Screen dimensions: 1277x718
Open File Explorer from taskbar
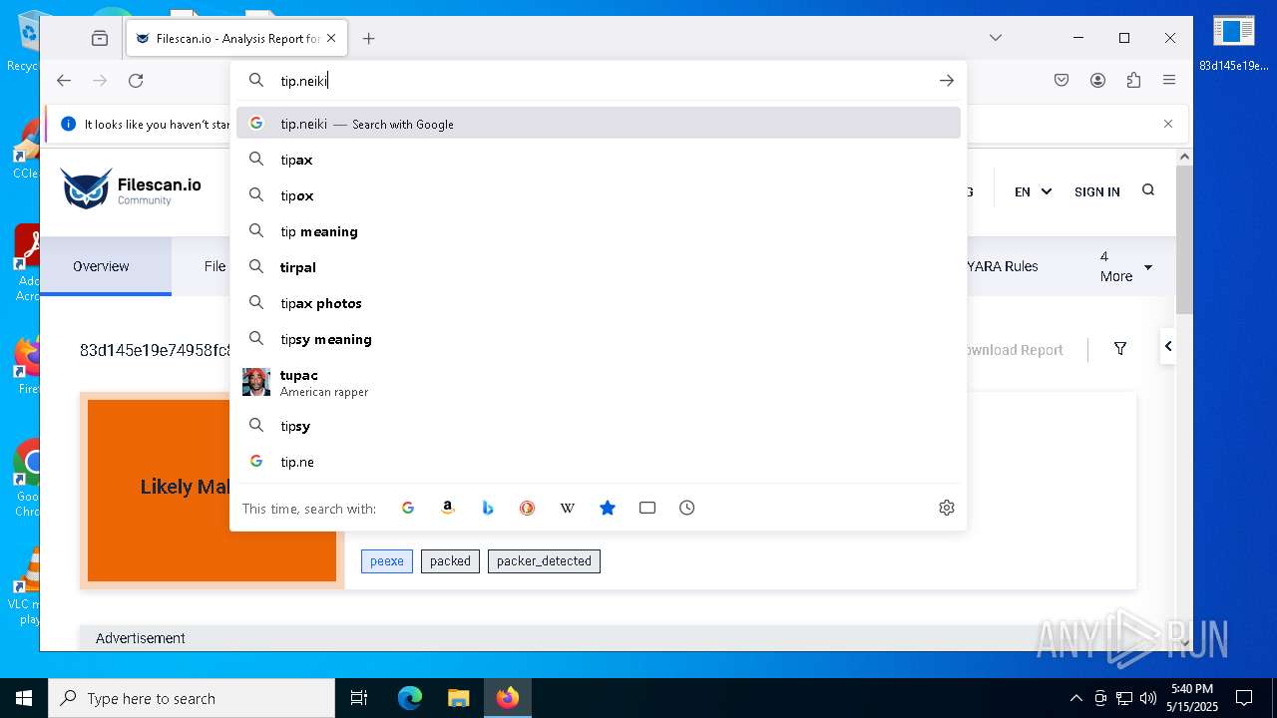coord(459,698)
